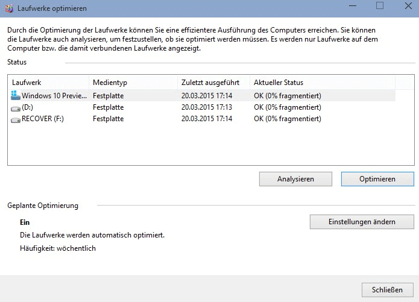Click Festplatte in the RECOVER (F:) row

(x=109, y=119)
